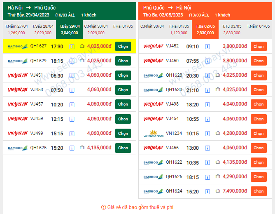Open info icon for flight VJ456
Screen dimensions: 275x214
point(207,148)
